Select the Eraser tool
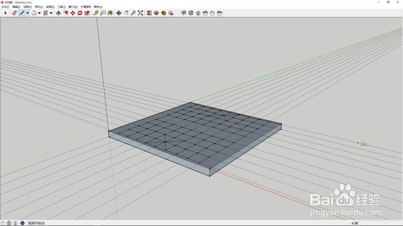 tap(15, 13)
